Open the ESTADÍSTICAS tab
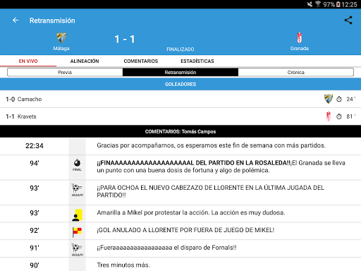 [x=197, y=61]
